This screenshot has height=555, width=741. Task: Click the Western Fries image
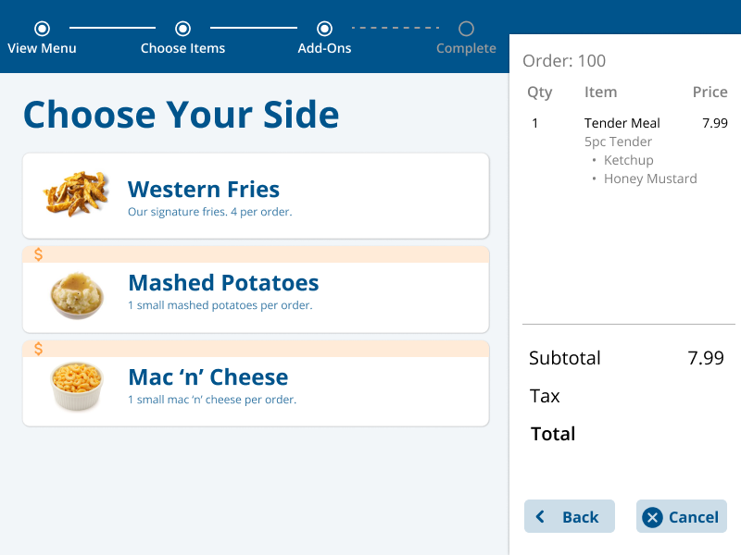76,193
